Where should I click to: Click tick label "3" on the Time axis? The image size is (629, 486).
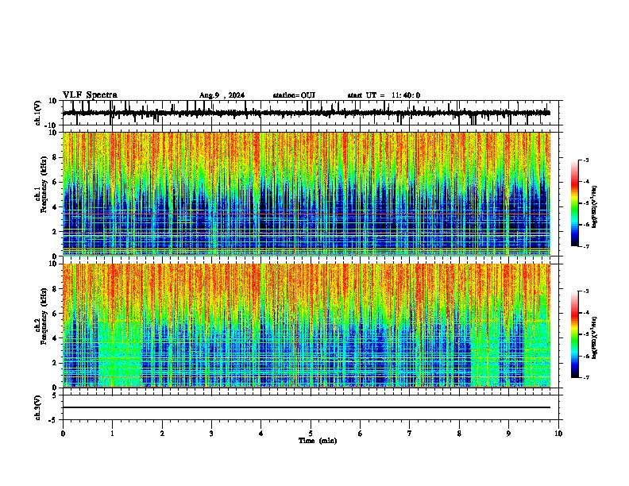[211, 434]
